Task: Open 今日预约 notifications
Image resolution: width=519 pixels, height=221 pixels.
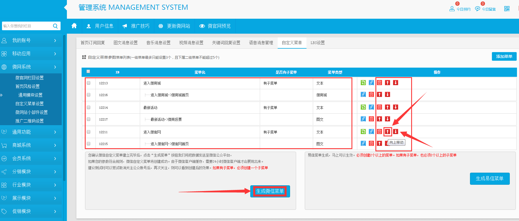Action: click(460, 9)
